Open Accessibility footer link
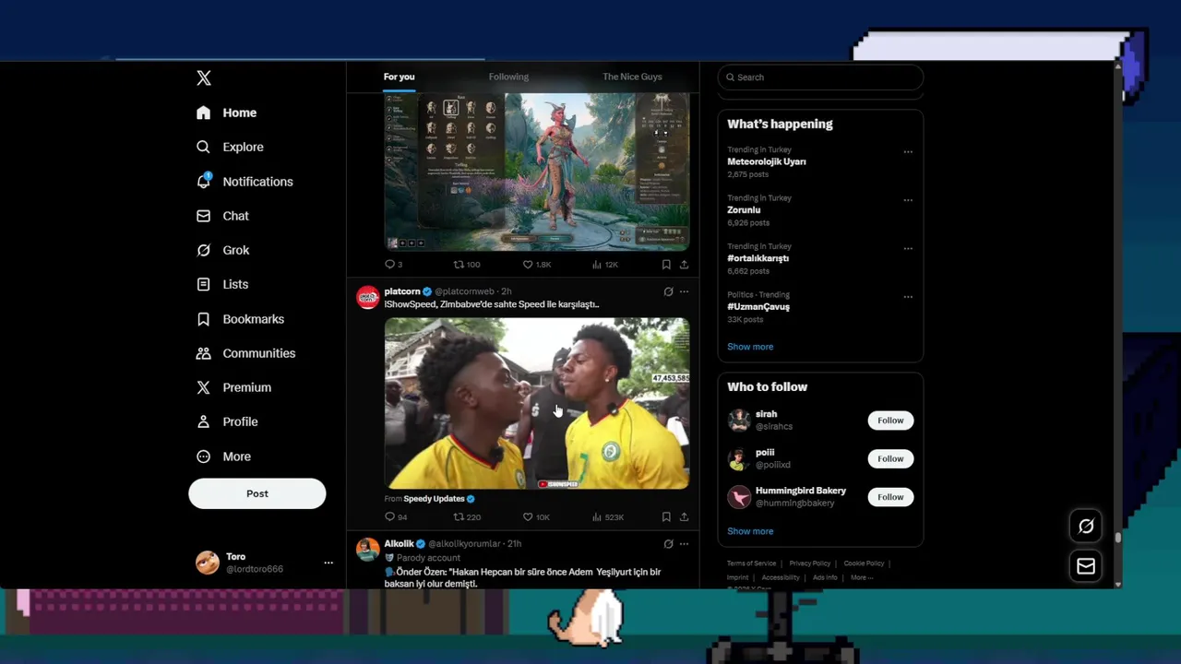The width and height of the screenshot is (1181, 664). coord(781,577)
